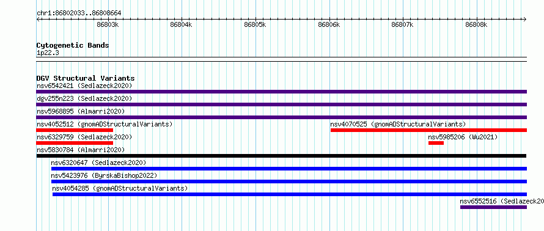Click the 86805k ruler mark
The image size is (544, 231).
click(x=255, y=24)
